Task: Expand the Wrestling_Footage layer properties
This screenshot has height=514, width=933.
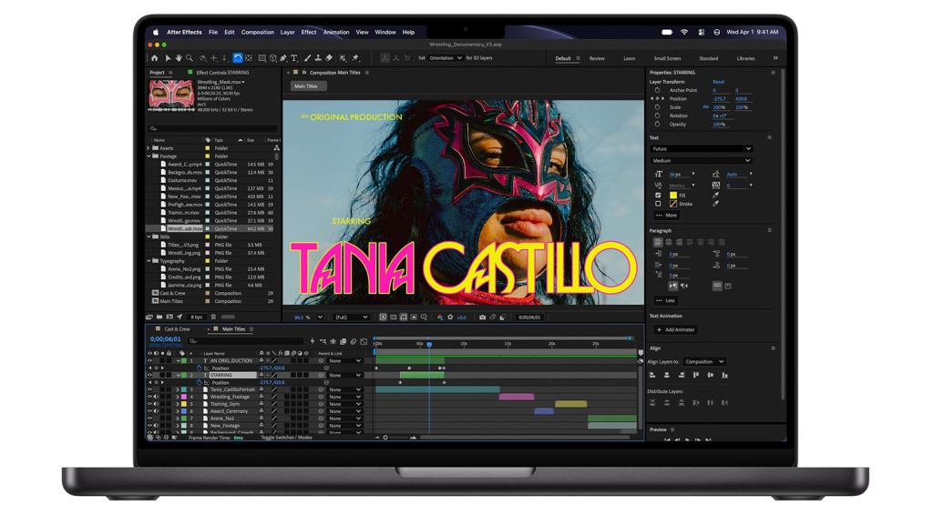Action: click(x=178, y=397)
